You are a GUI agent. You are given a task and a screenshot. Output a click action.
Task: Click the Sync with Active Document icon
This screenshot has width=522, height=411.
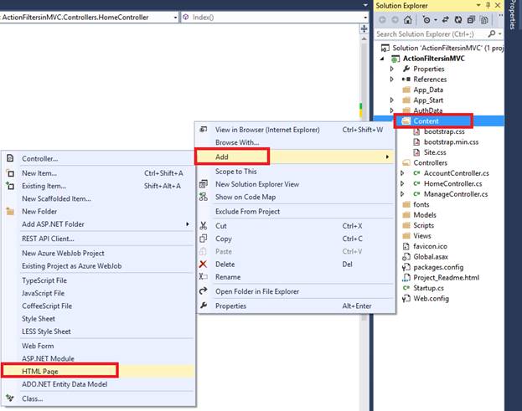(x=446, y=20)
